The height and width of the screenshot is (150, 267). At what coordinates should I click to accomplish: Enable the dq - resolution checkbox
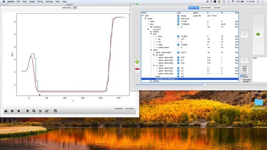(178, 27)
